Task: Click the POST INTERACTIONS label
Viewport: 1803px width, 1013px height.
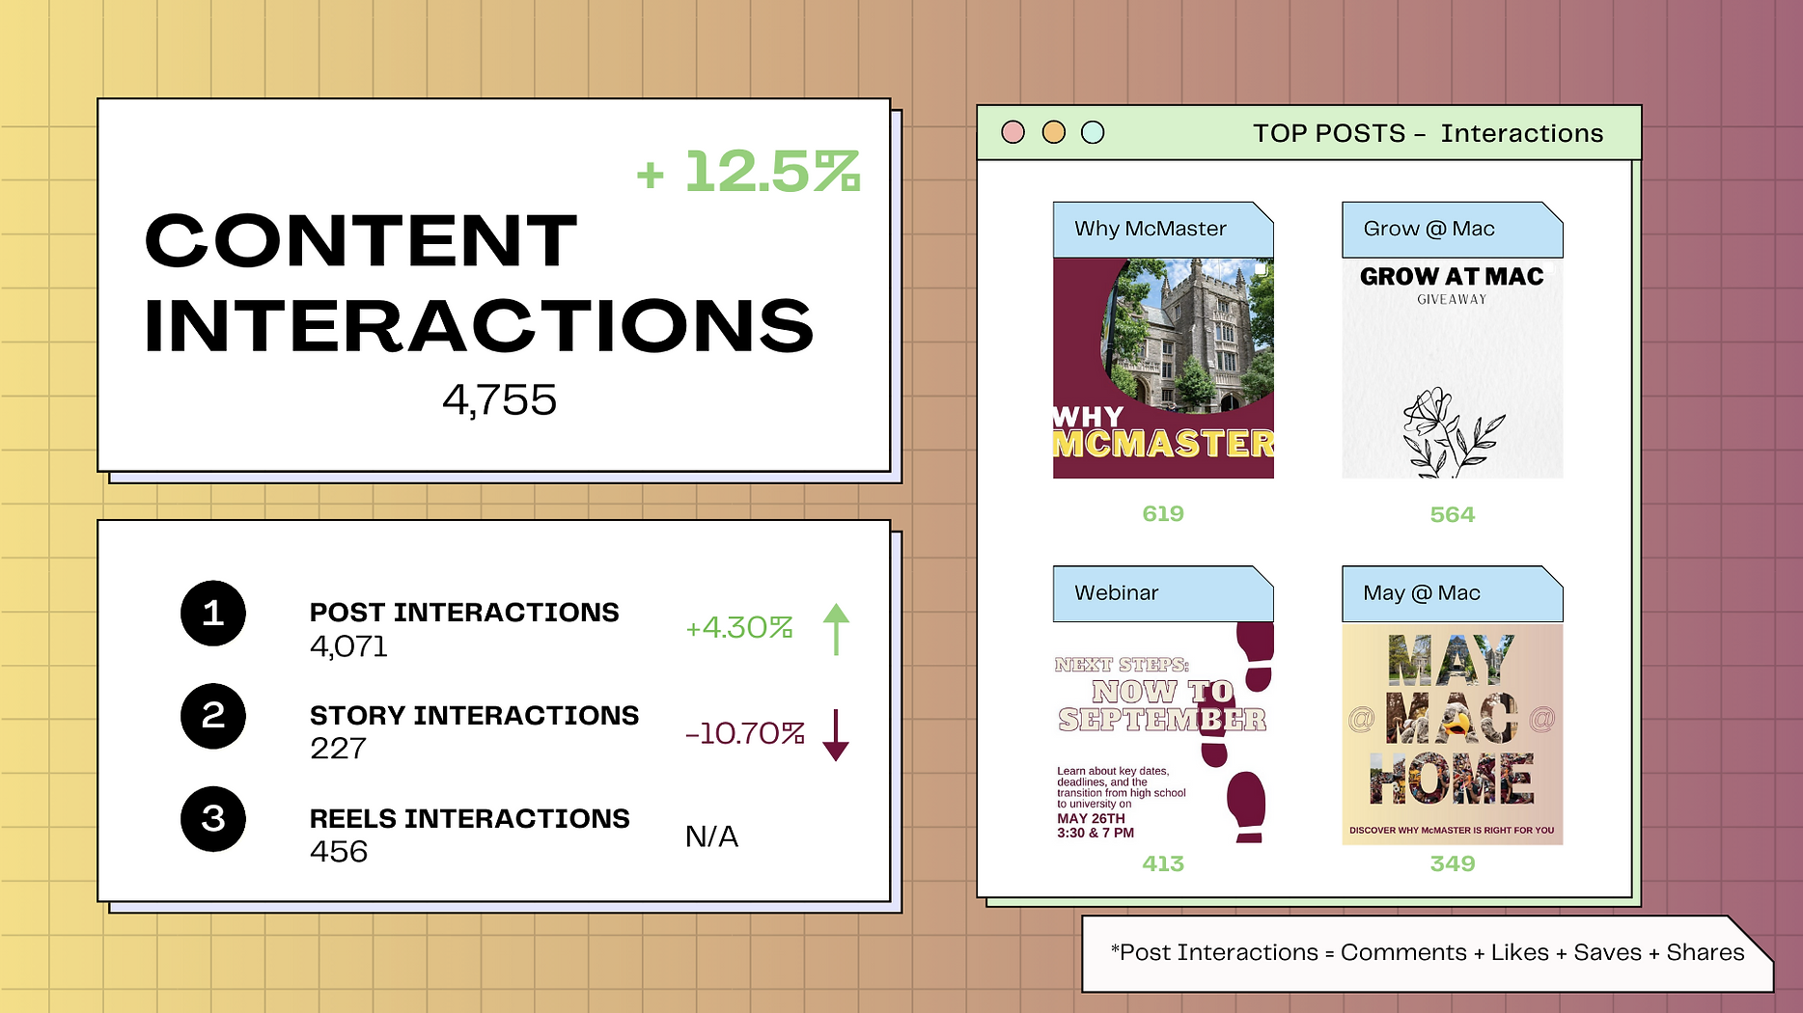Action: coord(464,613)
